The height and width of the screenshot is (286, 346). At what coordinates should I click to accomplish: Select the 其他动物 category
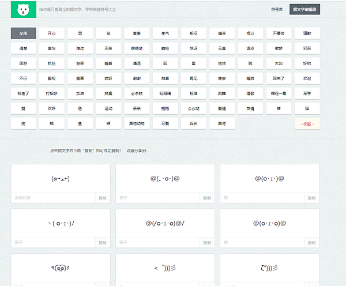click(x=137, y=123)
